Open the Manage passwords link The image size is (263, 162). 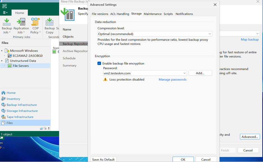coord(172,79)
